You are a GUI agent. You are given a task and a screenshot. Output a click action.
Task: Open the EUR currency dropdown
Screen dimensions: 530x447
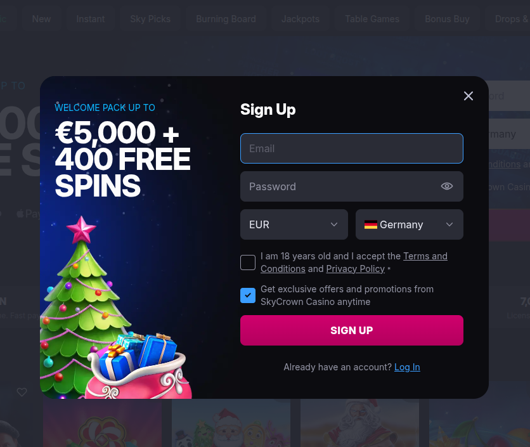click(294, 224)
